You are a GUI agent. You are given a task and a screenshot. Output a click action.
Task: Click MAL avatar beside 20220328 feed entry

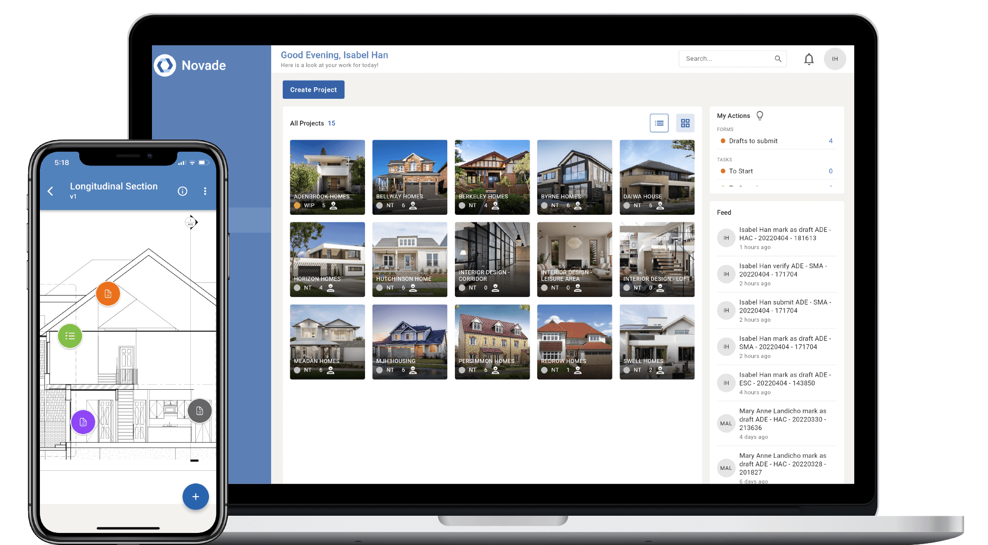pyautogui.click(x=726, y=468)
